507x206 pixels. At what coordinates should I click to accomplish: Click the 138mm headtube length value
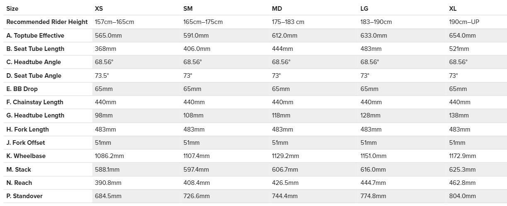(459, 115)
